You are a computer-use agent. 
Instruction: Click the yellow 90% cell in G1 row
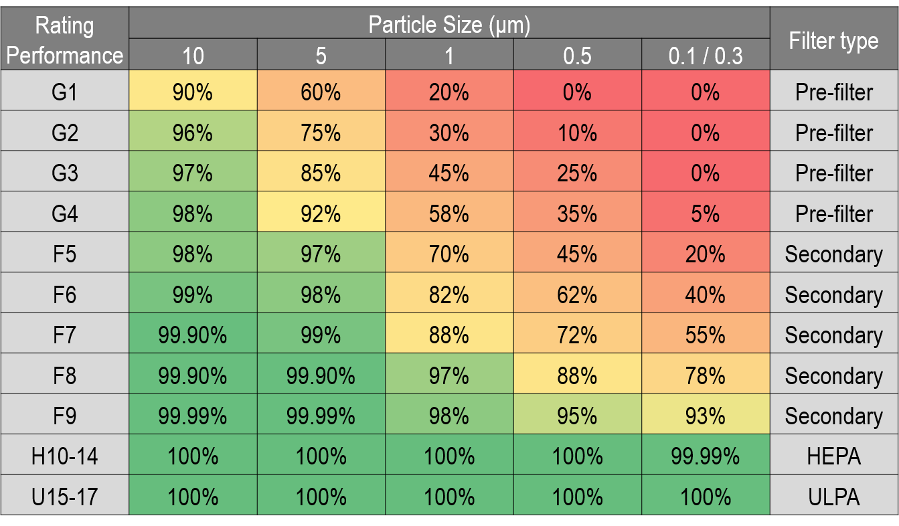(193, 92)
